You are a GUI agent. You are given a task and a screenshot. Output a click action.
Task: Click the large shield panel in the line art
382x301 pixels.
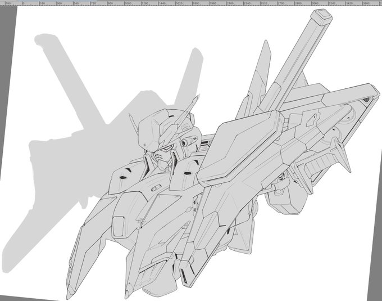[x=240, y=149]
